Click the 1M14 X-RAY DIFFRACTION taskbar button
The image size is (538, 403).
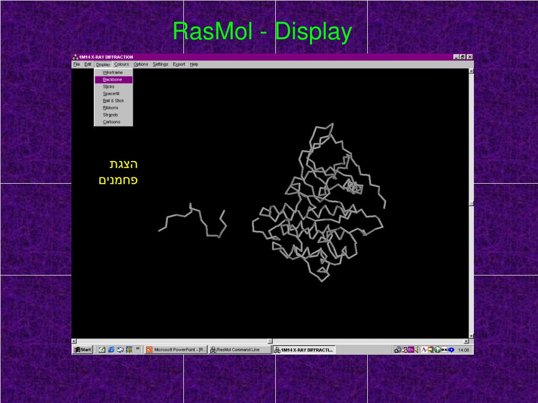pos(304,350)
